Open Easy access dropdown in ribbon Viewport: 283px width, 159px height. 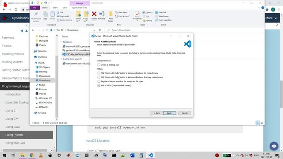point(123,16)
